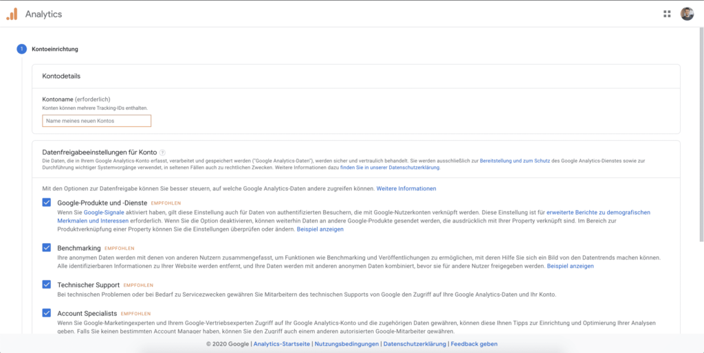Click Beispiel anzeigen under Google-Produkte
704x353 pixels.
[320, 229]
